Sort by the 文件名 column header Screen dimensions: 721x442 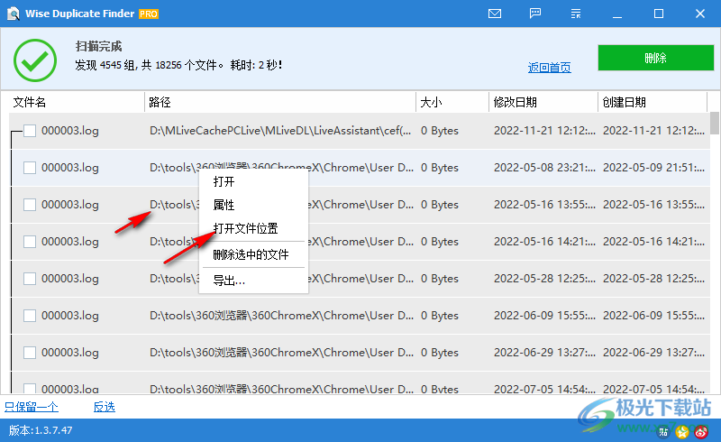(x=77, y=102)
